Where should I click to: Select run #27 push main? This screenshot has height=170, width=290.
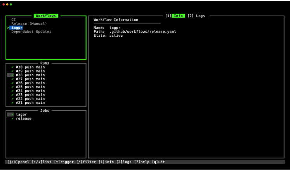pyautogui.click(x=28, y=79)
